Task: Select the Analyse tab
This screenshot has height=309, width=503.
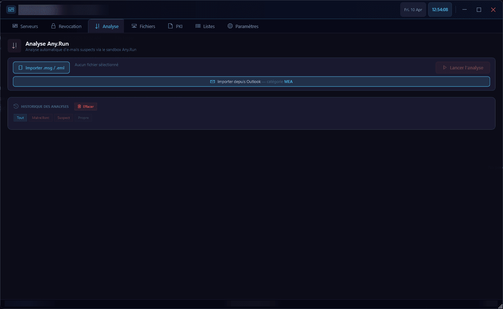Action: coord(106,26)
